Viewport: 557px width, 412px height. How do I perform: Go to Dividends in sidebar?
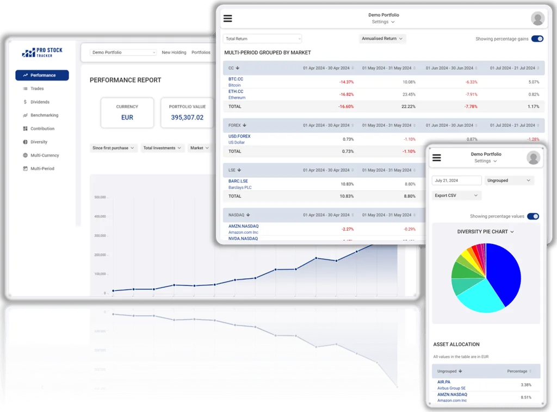[40, 102]
